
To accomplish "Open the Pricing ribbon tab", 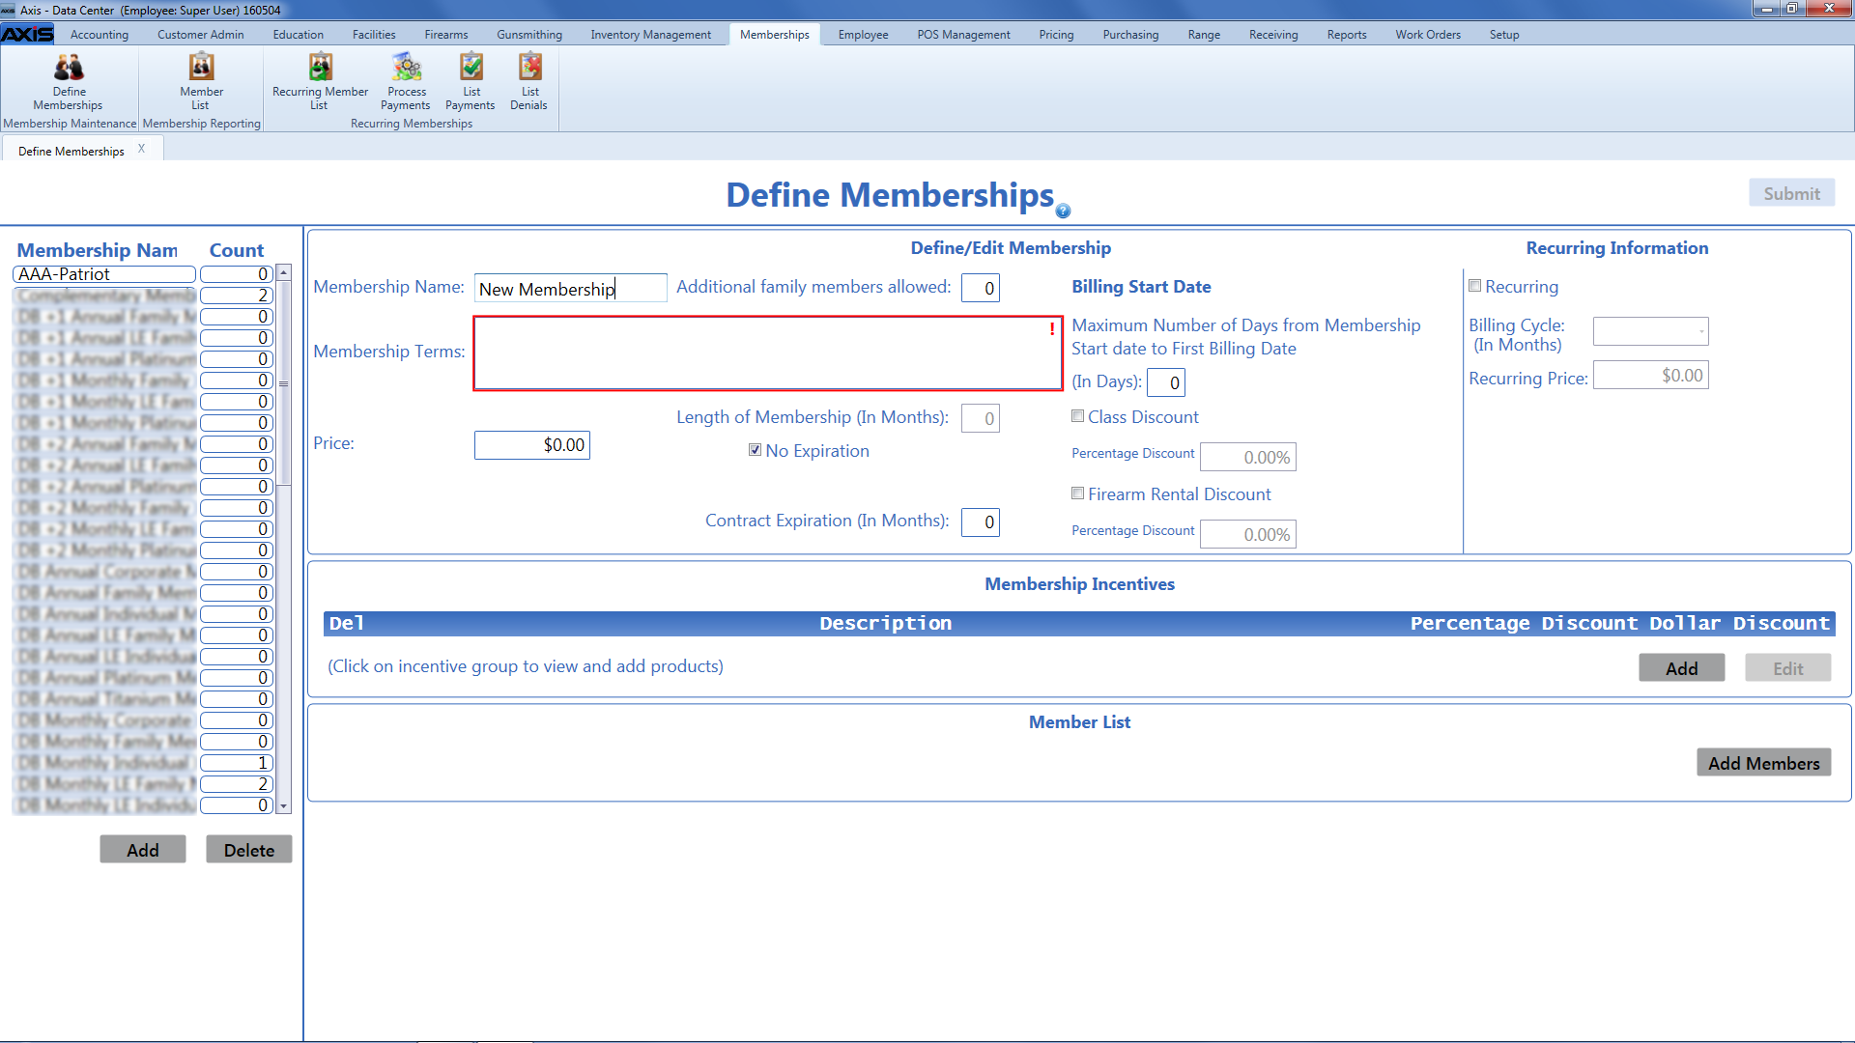I will click(x=1056, y=35).
